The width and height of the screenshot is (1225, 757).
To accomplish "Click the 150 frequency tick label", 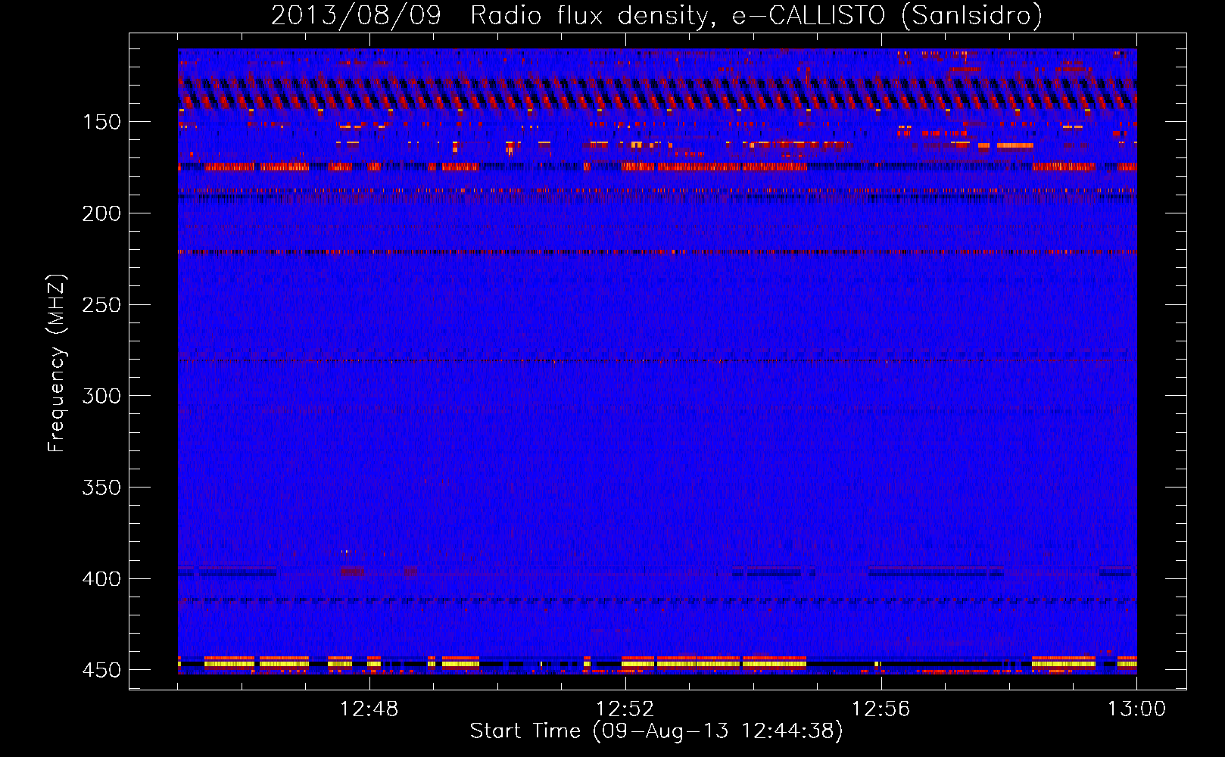I will (x=101, y=122).
